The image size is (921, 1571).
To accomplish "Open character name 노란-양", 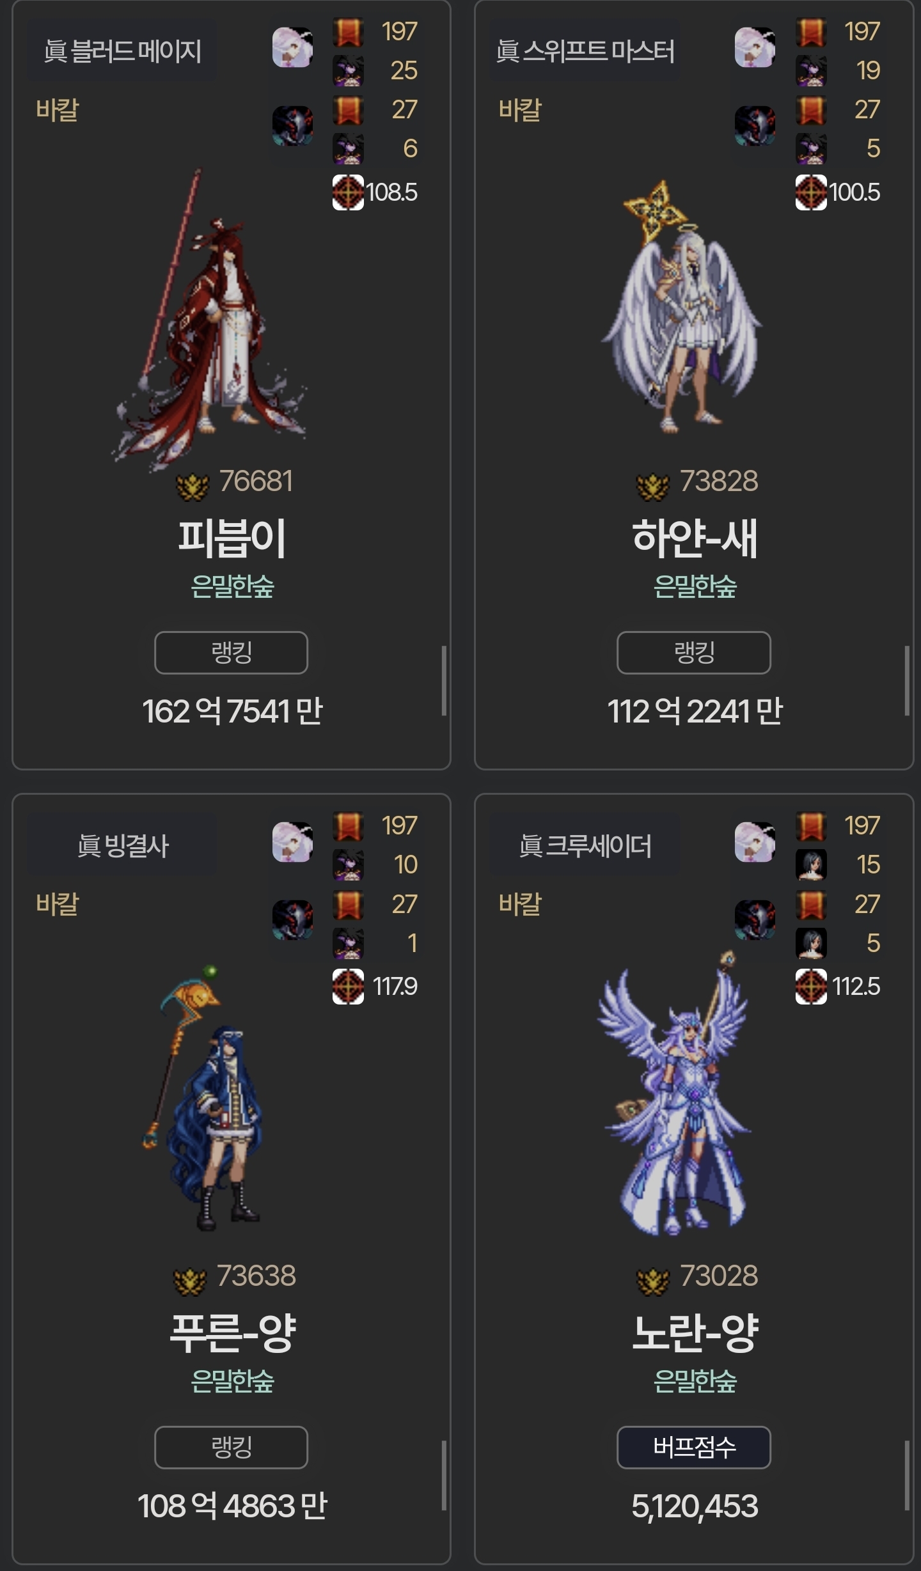I will pos(695,1333).
